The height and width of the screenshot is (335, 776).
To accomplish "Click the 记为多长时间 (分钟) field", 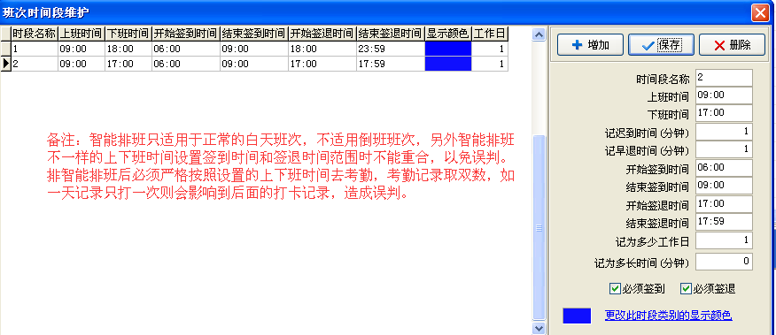I will click(x=724, y=262).
